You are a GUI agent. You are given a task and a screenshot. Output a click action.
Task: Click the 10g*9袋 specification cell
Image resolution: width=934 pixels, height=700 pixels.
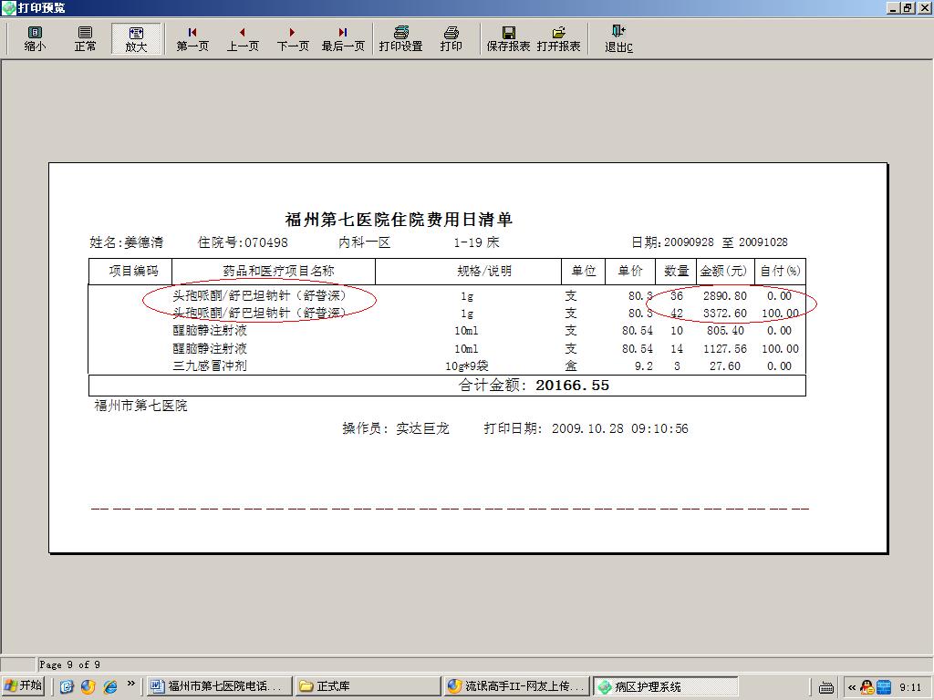click(x=466, y=365)
